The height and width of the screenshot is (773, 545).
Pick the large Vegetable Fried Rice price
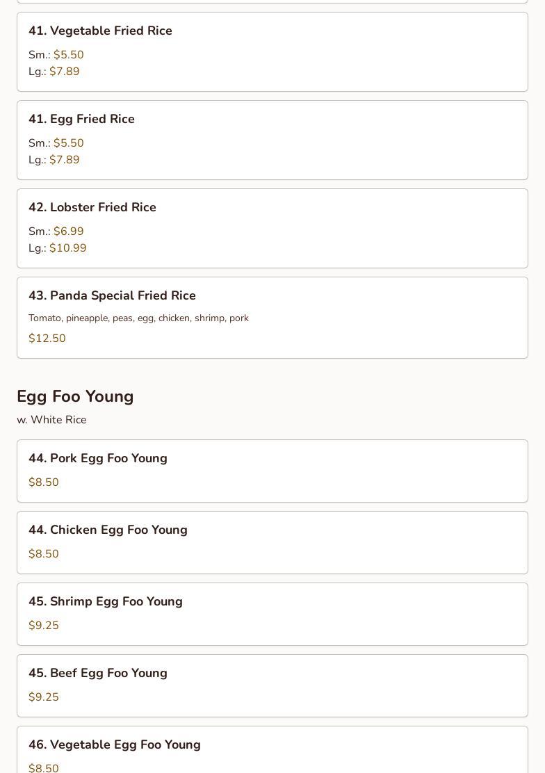coord(64,72)
